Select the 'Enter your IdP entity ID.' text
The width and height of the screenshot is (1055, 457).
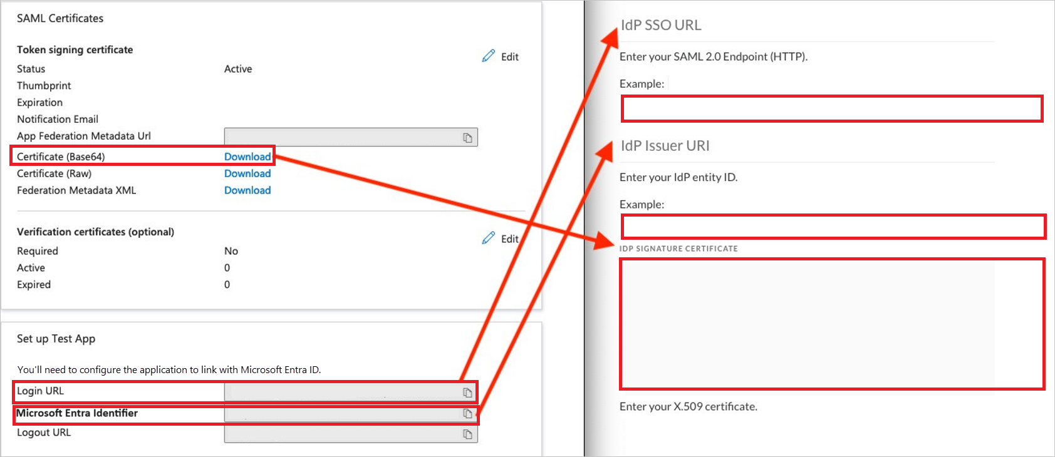[678, 178]
